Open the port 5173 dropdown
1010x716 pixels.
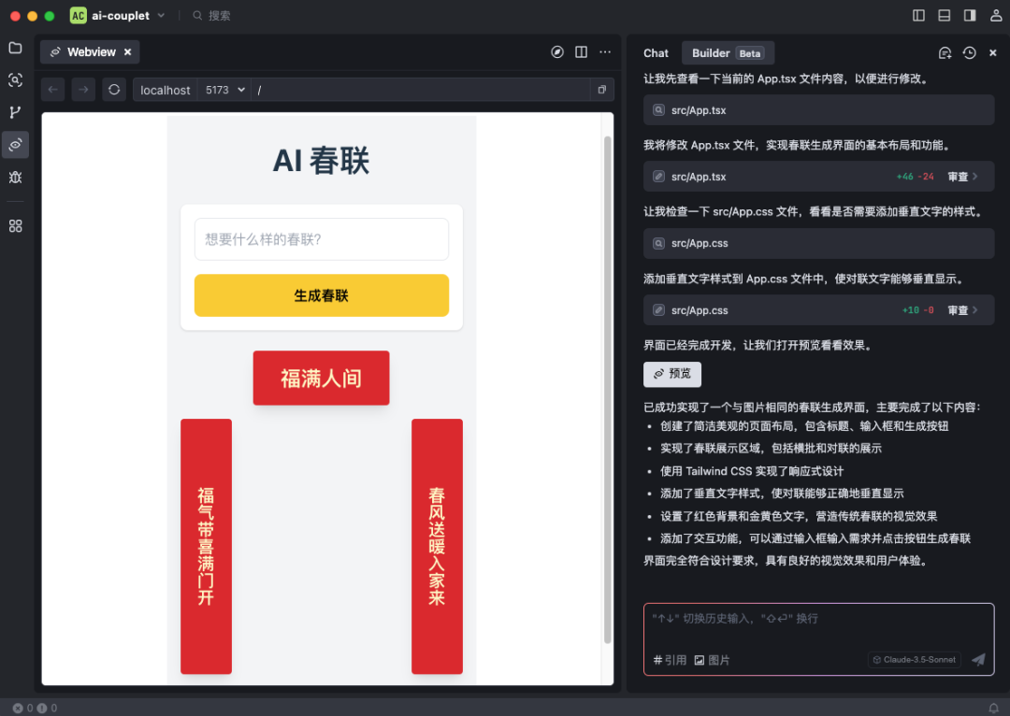click(225, 90)
